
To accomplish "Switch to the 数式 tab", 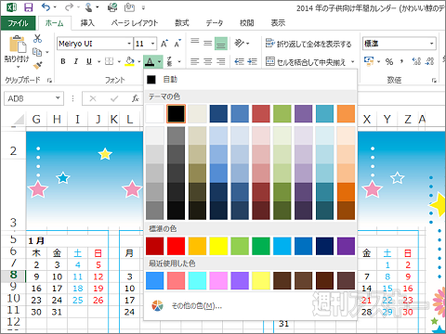I will coord(182,23).
